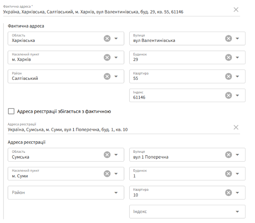Clear the Квартира field showing 10
This screenshot has width=255, height=223.
(x=228, y=193)
